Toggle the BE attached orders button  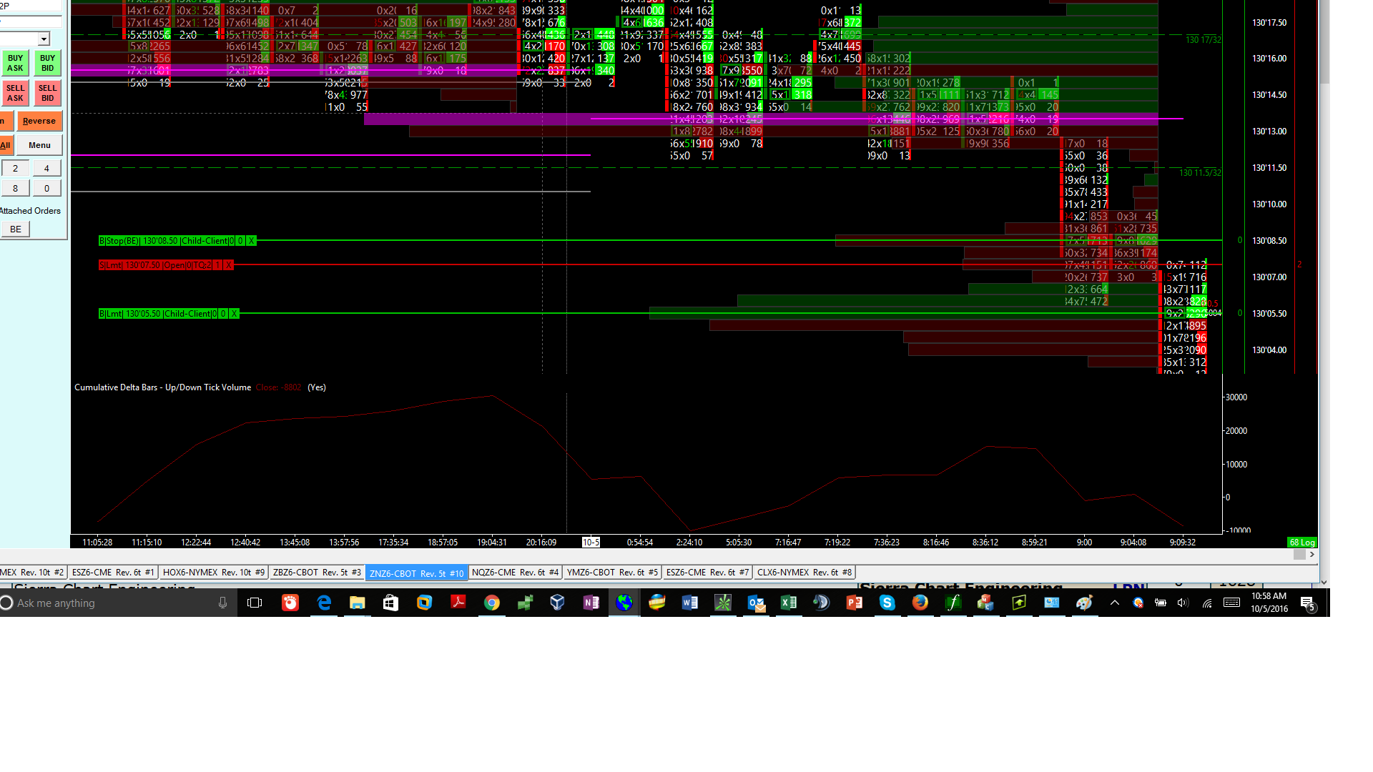[x=16, y=229]
